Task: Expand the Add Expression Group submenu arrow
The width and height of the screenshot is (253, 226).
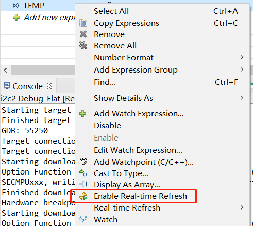Action: [x=242, y=69]
